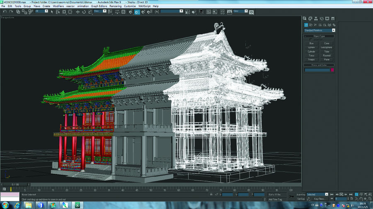
Task: Open the Modifiers menu
Action: coord(58,6)
